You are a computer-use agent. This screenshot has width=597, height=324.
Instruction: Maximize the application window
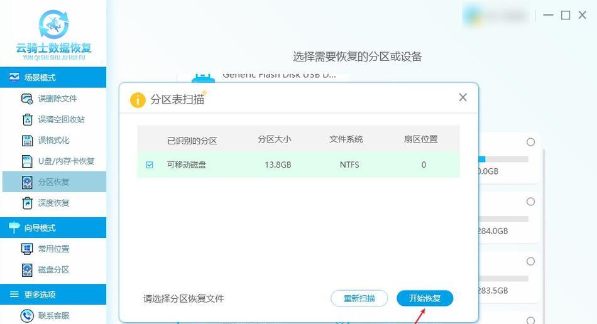[x=566, y=15]
